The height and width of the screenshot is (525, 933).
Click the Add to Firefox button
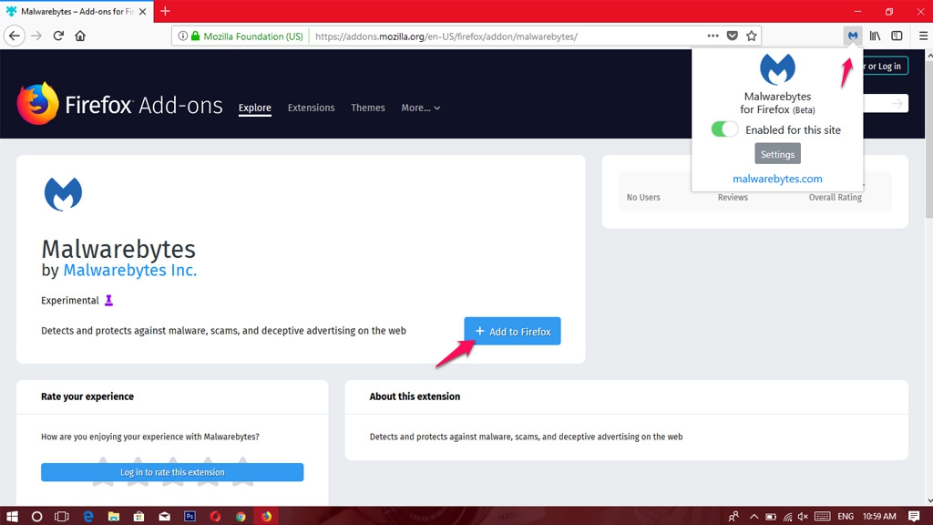coord(512,331)
